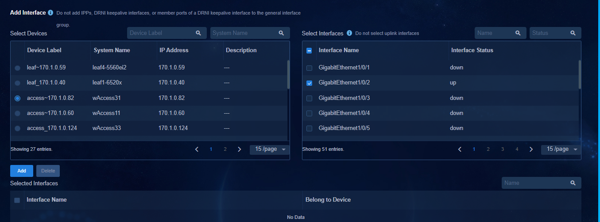This screenshot has height=222, width=600.
Task: Click IP address cell 170.1.0.124
Action: [173, 128]
